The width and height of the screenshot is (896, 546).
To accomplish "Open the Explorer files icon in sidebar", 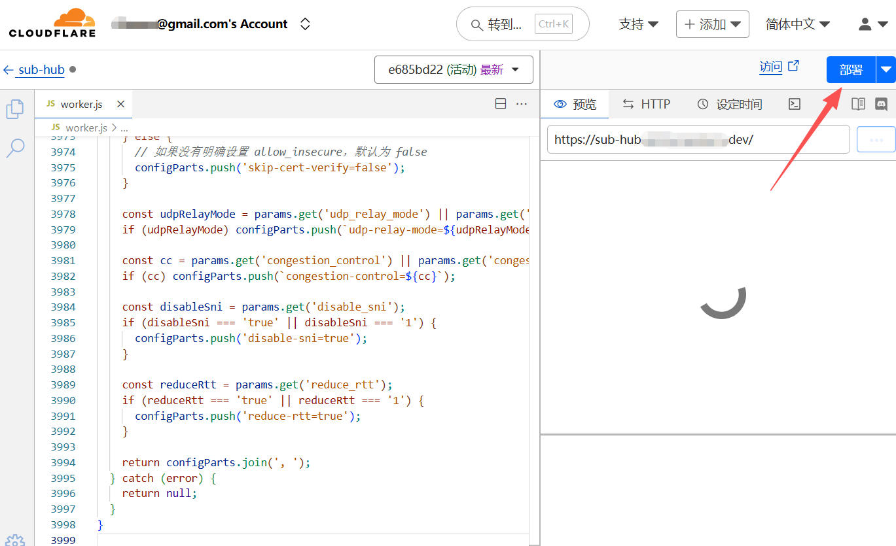I will coord(15,109).
